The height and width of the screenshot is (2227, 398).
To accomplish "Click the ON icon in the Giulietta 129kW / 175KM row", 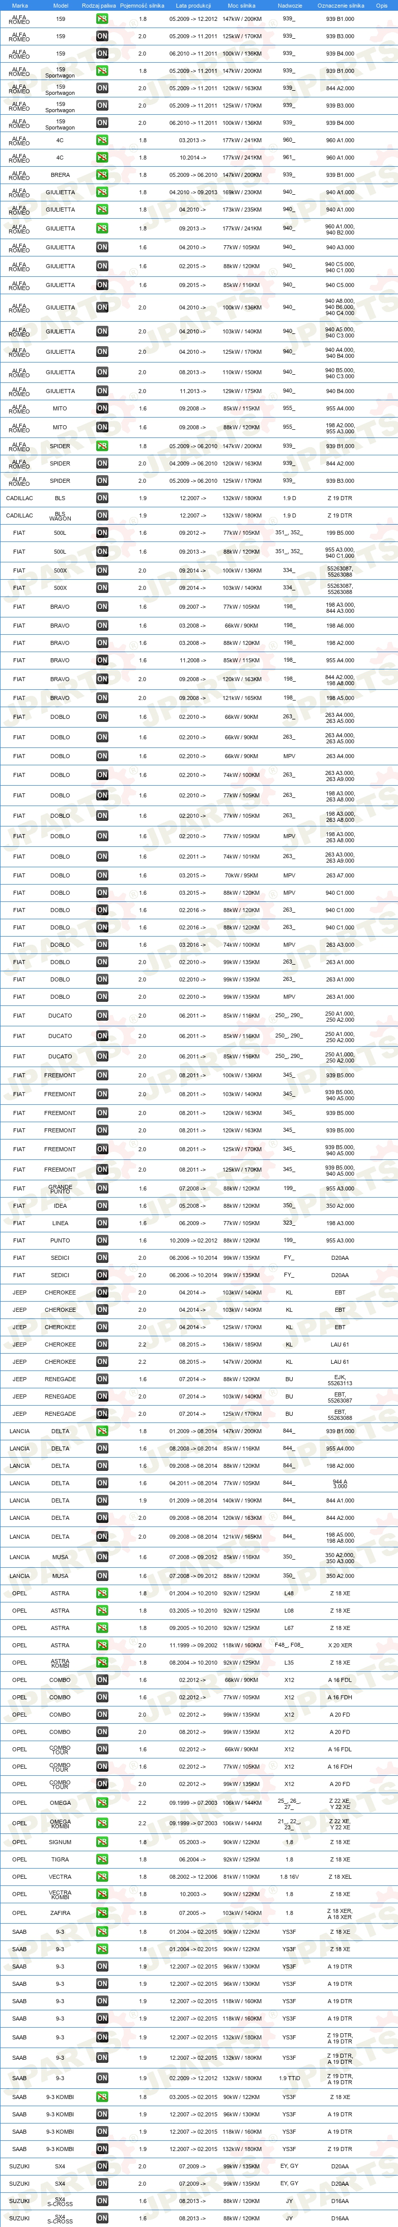I will [102, 391].
